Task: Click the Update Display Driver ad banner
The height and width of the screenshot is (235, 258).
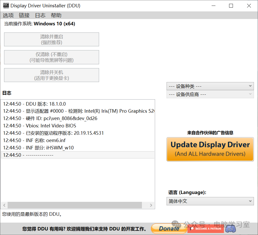Action: [210, 149]
